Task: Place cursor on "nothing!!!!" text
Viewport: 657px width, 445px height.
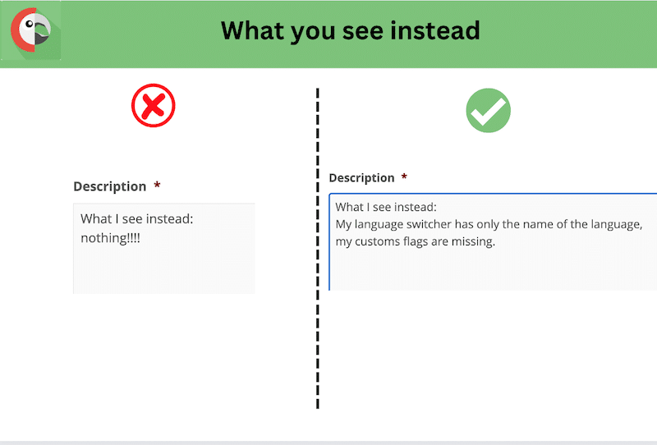Action: [110, 238]
